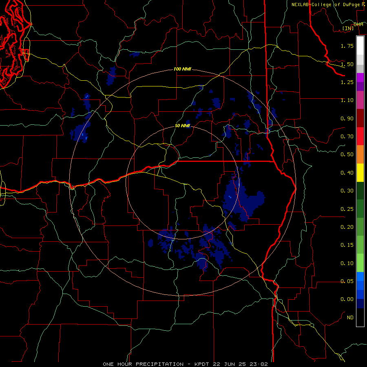
Task: Click the OHA product label
Action: click(358, 24)
